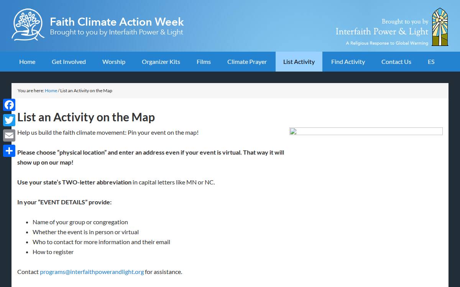Click the 'List an Activity on the Map' heading
This screenshot has height=287, width=460.
pos(86,117)
